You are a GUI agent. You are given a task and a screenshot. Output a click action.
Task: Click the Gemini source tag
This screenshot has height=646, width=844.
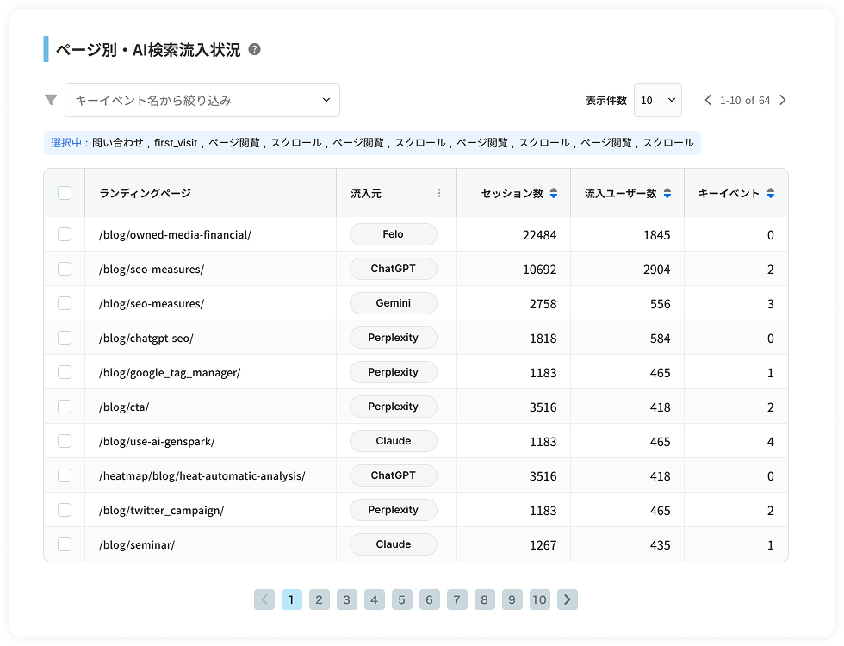[393, 303]
